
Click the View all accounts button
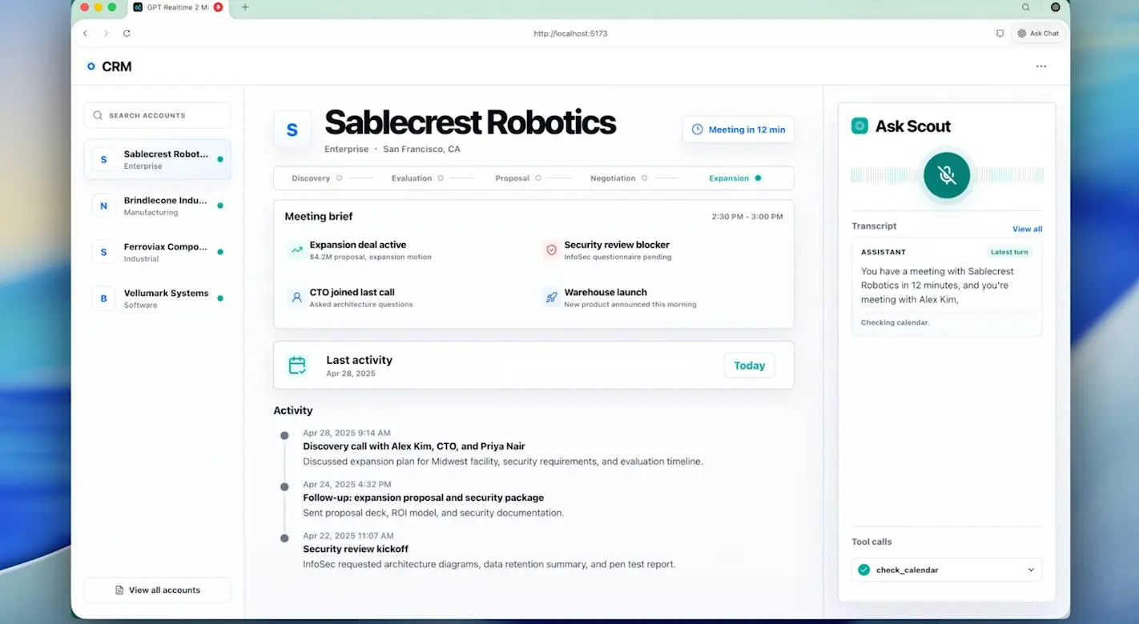click(x=157, y=590)
